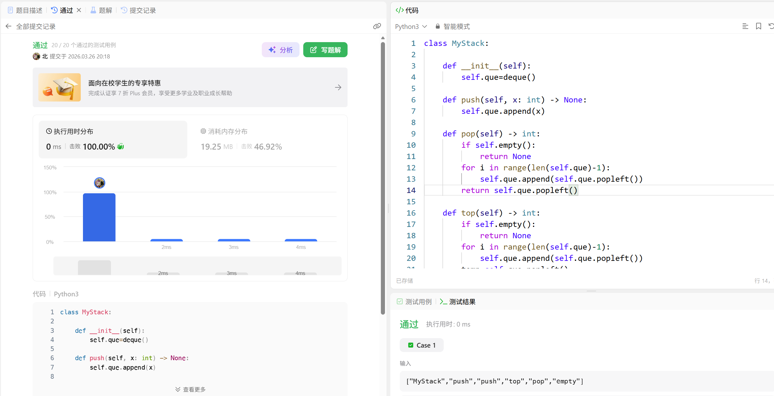Click the user avatar above the runtime bar

tap(99, 183)
